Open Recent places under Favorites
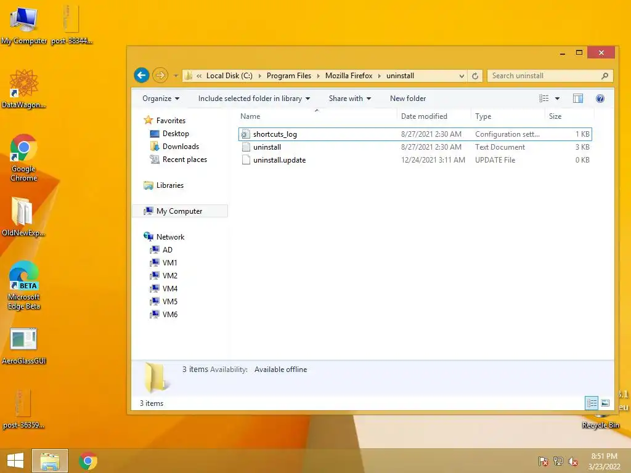 [x=178, y=160]
